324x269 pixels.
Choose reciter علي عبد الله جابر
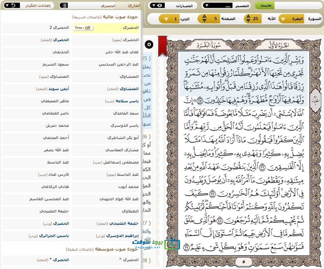tap(106, 52)
